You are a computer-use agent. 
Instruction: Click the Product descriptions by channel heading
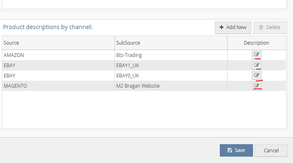[x=48, y=27]
